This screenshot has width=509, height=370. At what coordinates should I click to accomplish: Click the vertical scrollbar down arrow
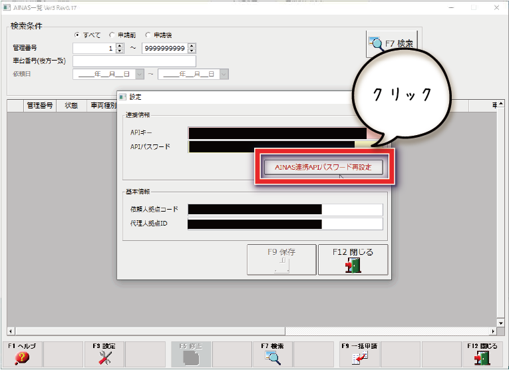point(500,323)
